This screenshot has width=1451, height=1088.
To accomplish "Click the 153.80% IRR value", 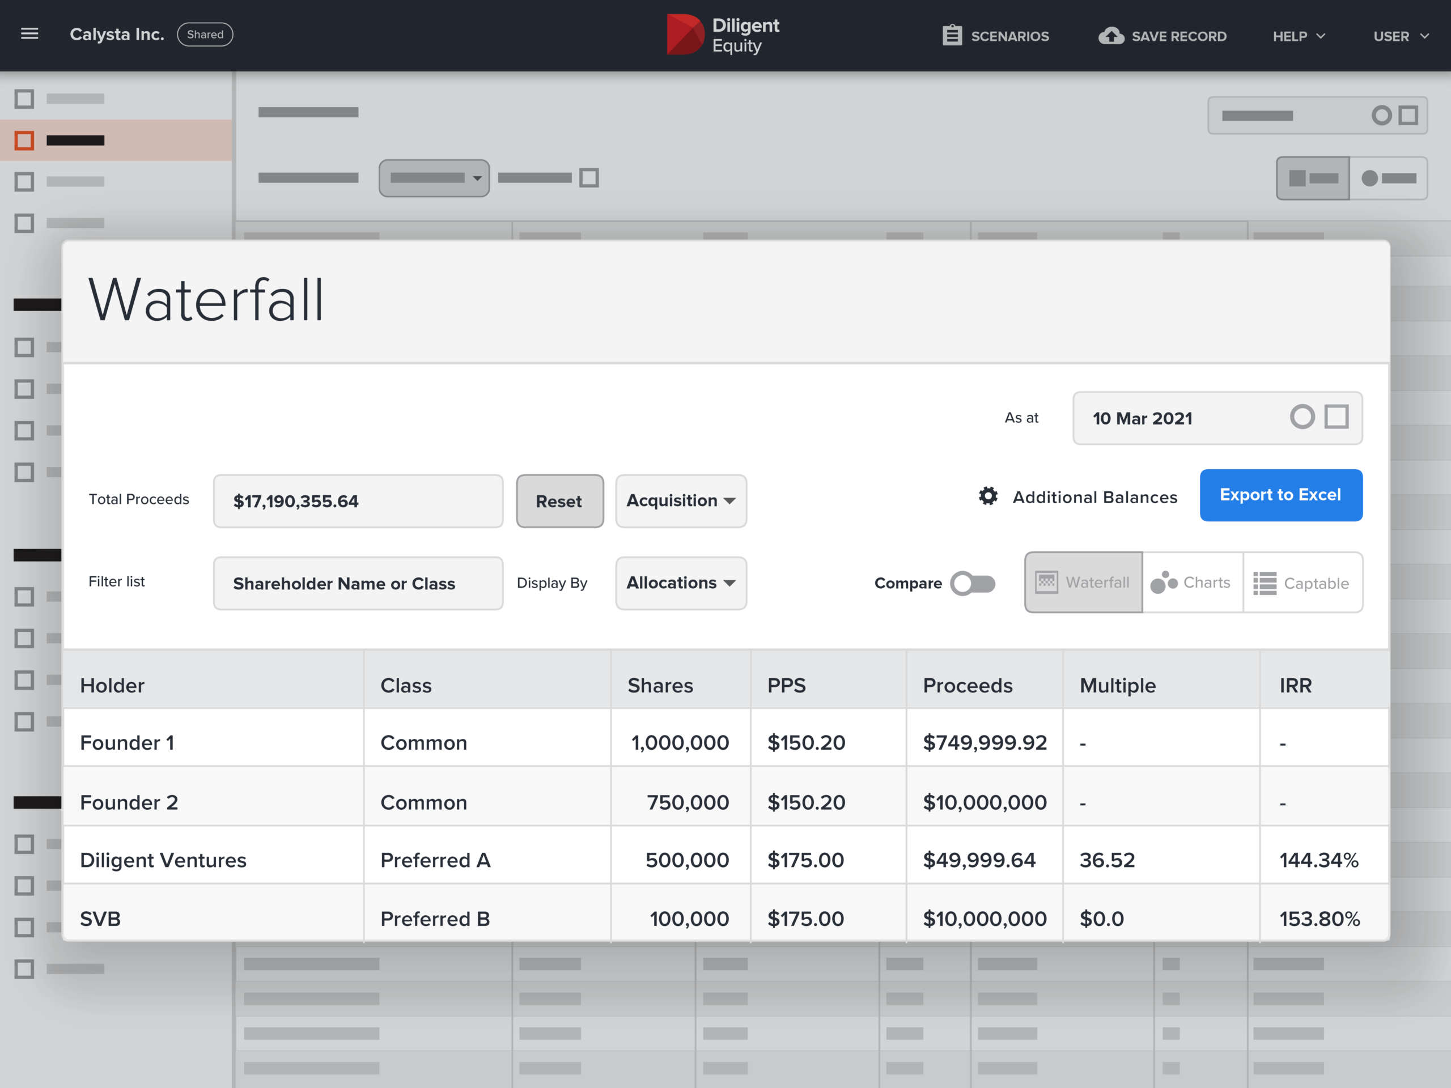I will pos(1319,919).
